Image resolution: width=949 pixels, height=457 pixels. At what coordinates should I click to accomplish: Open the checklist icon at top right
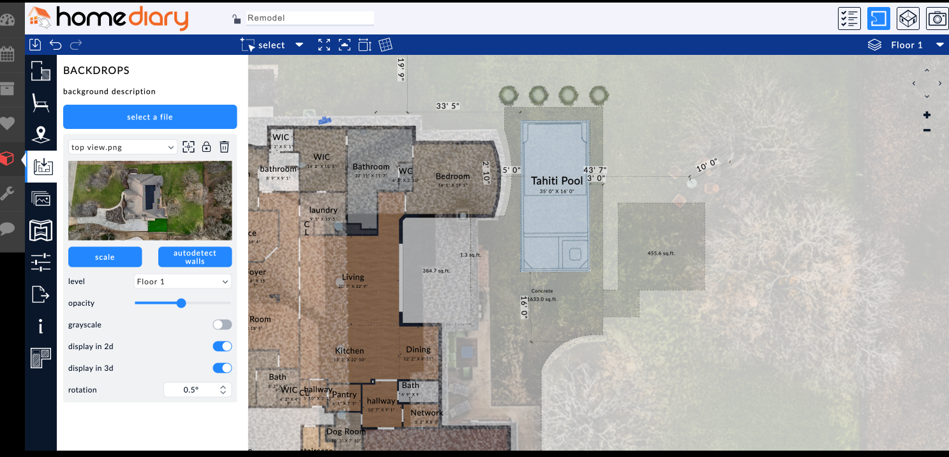coord(849,19)
